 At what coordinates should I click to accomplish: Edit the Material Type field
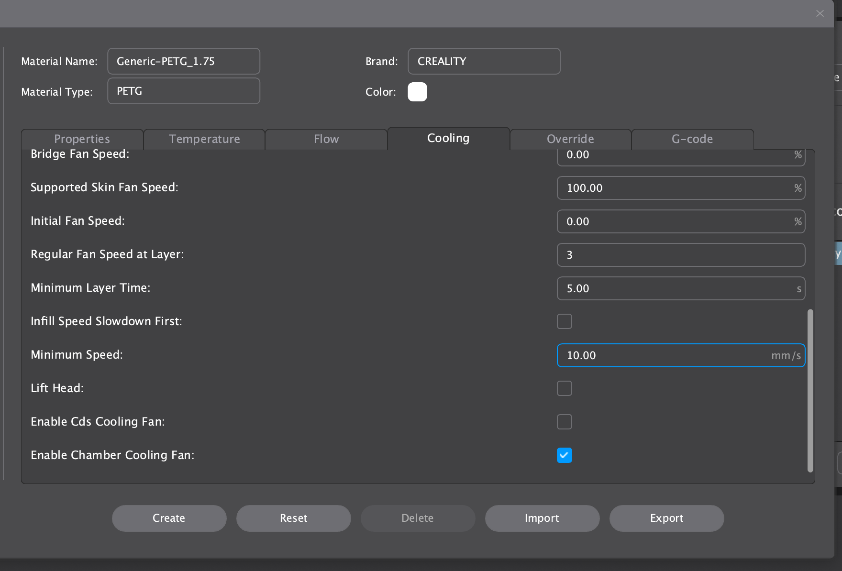184,91
